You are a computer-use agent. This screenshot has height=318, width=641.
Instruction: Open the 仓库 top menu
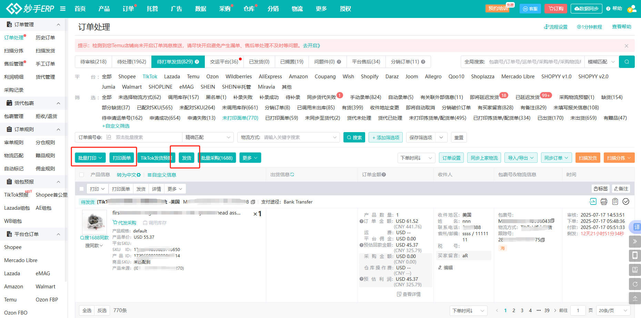coord(249,9)
